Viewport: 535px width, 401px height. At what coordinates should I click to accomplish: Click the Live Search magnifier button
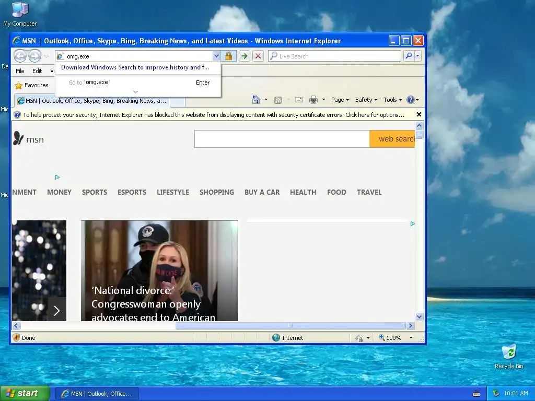pos(409,56)
